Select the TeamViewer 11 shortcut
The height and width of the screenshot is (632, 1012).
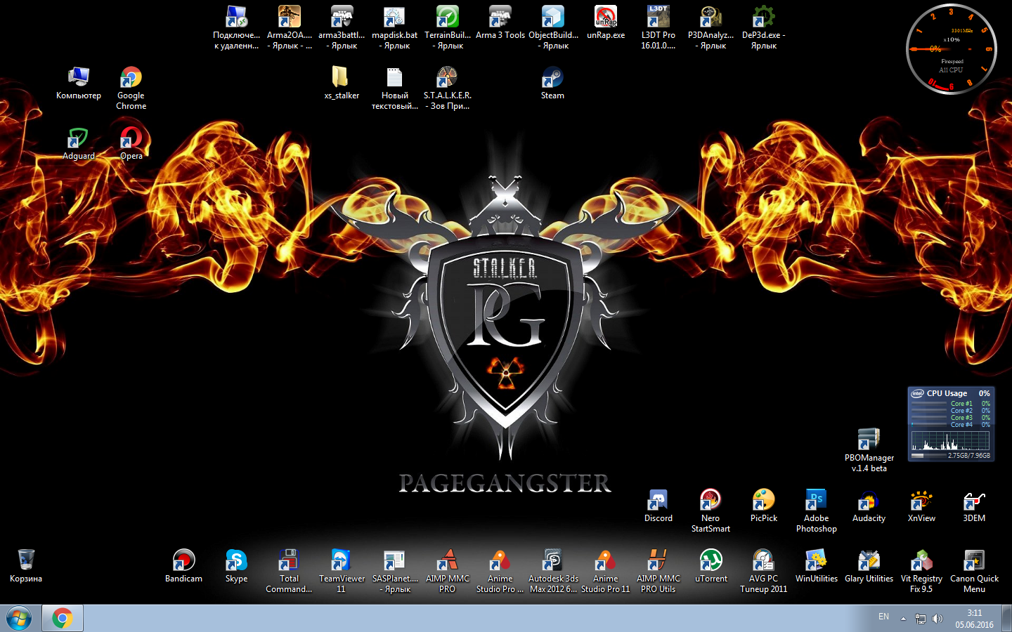click(x=342, y=561)
